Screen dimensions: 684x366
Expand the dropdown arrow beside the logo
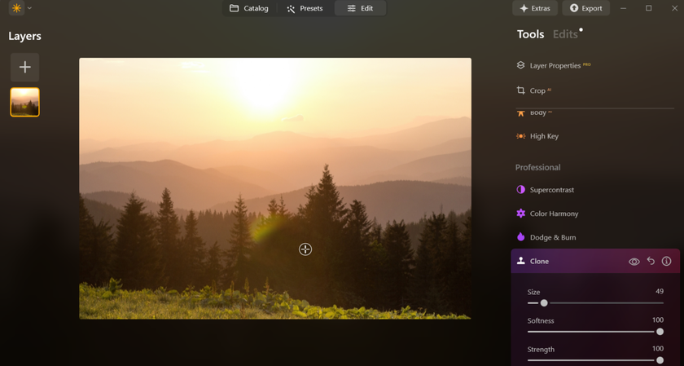[x=29, y=8]
